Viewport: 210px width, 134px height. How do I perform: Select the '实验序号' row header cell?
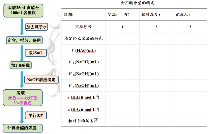83,27
